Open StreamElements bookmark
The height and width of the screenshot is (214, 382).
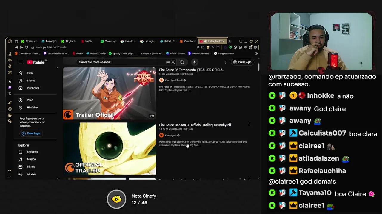(x=199, y=53)
